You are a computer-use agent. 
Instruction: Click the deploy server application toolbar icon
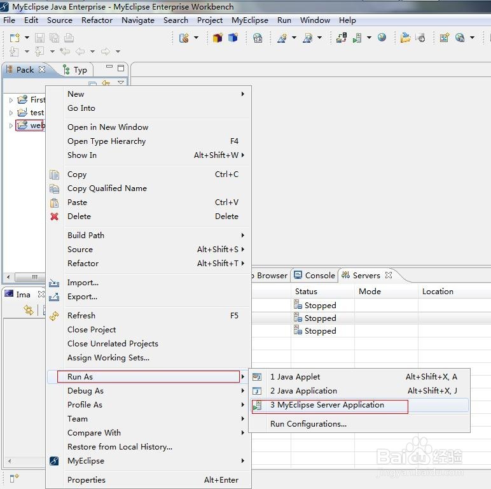342,38
